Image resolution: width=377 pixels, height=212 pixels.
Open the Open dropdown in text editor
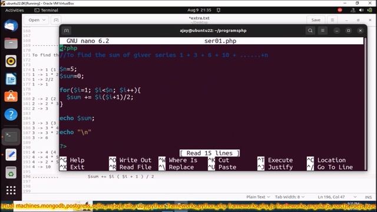(x=37, y=20)
